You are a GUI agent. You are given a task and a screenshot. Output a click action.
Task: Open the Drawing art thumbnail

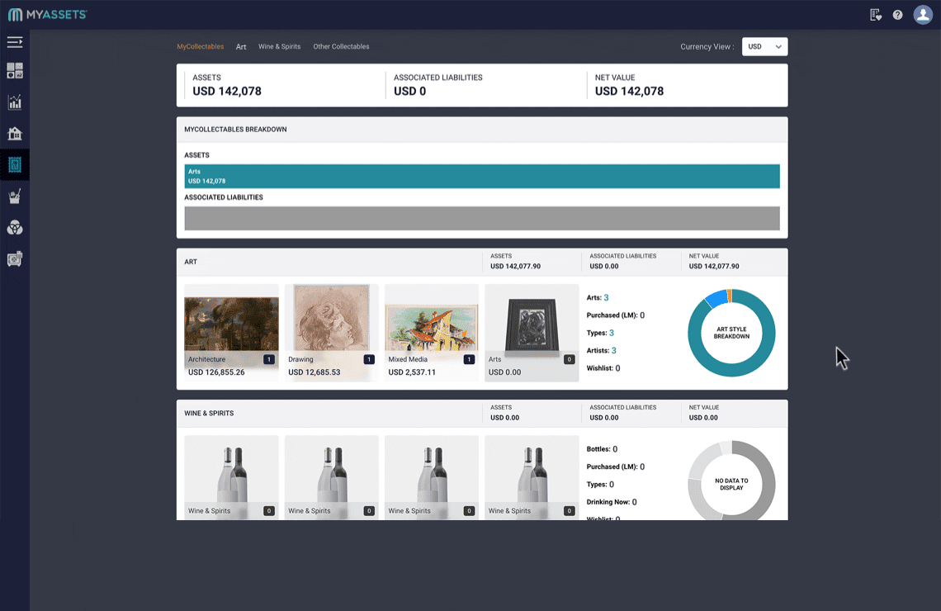click(x=331, y=333)
